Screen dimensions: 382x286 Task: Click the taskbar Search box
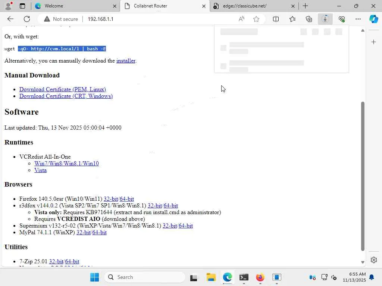(x=145, y=277)
